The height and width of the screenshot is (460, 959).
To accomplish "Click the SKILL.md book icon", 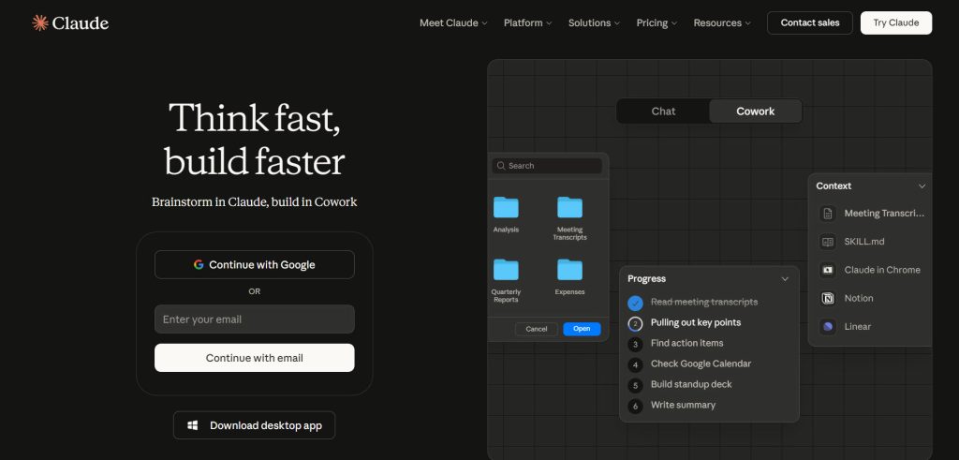I will point(828,242).
